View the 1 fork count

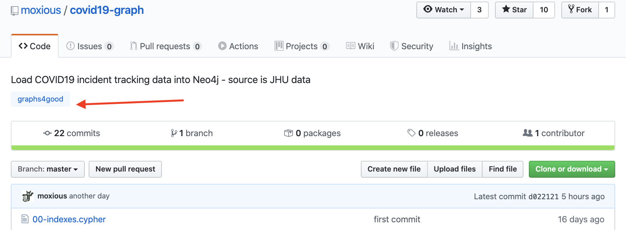(x=607, y=10)
